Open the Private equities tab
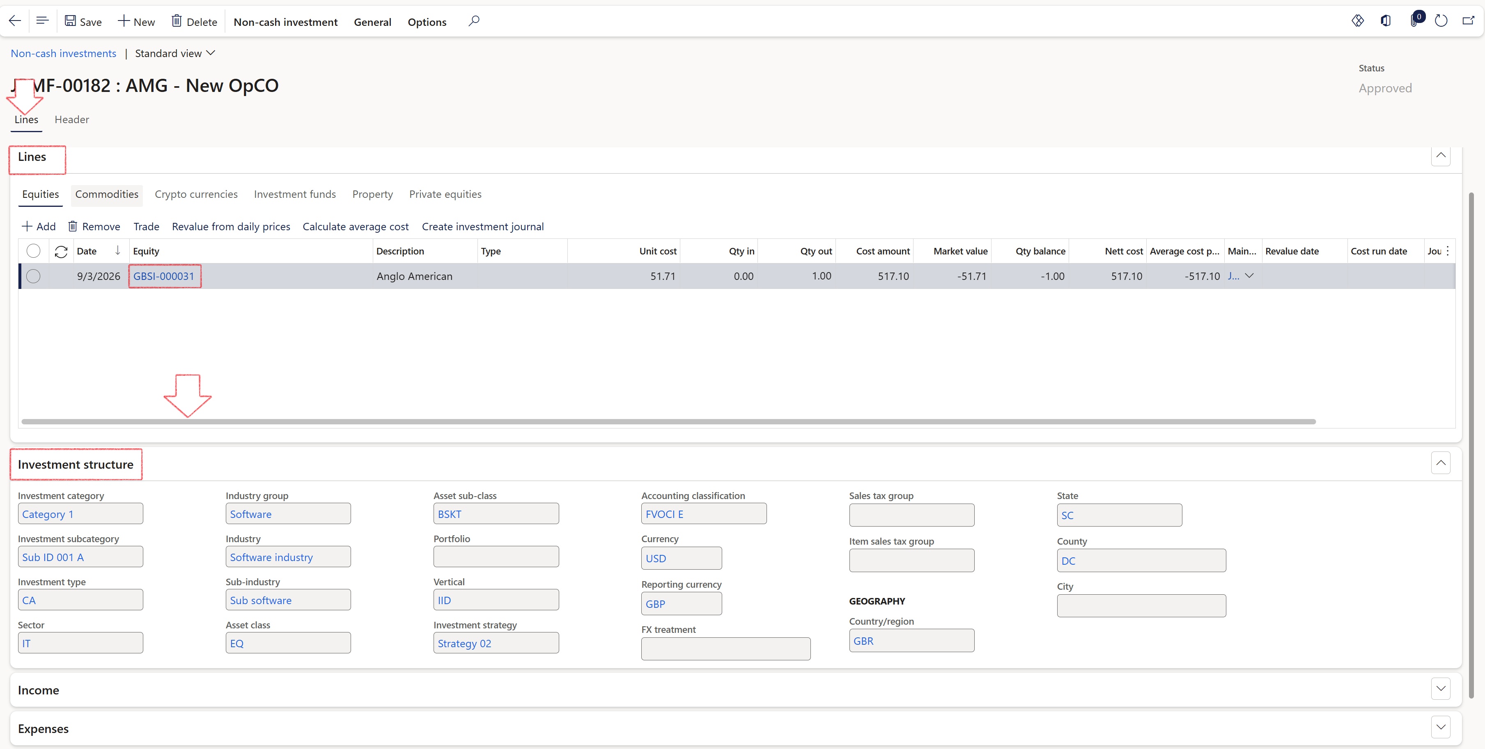The image size is (1485, 749). click(x=445, y=195)
